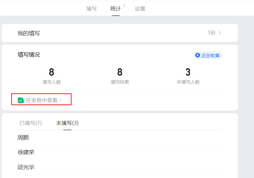Select 周鹏 in the unfilled list
The image size is (254, 178).
coord(23,138)
